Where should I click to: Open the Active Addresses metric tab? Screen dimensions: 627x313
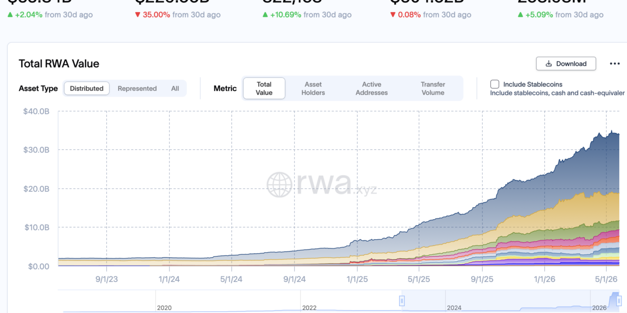click(372, 89)
